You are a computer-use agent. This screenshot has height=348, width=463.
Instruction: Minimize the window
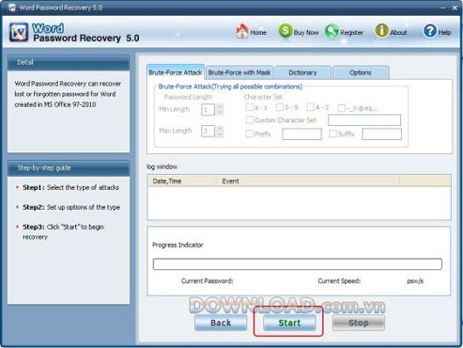click(x=443, y=8)
